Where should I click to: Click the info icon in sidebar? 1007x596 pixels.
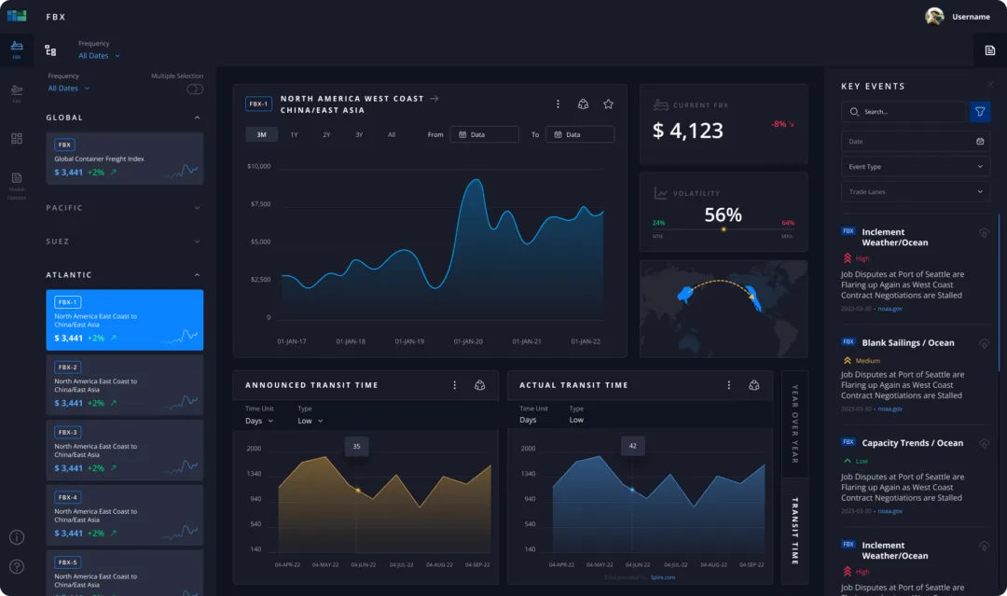click(x=17, y=537)
